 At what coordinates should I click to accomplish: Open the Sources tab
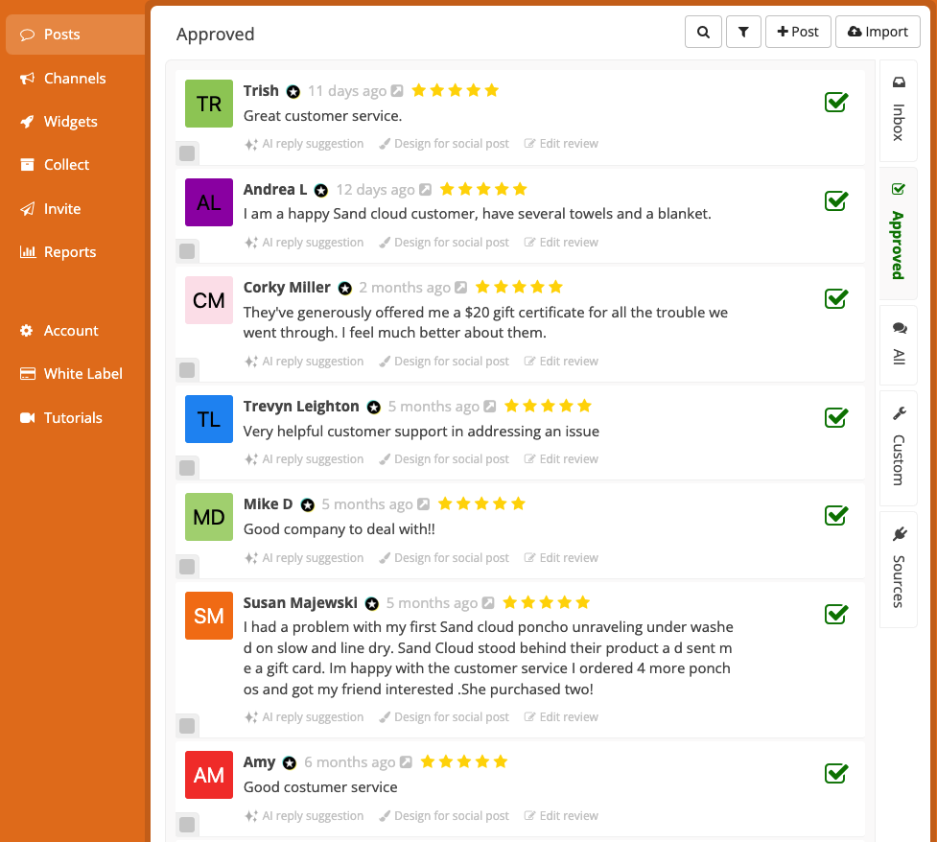coord(898,569)
